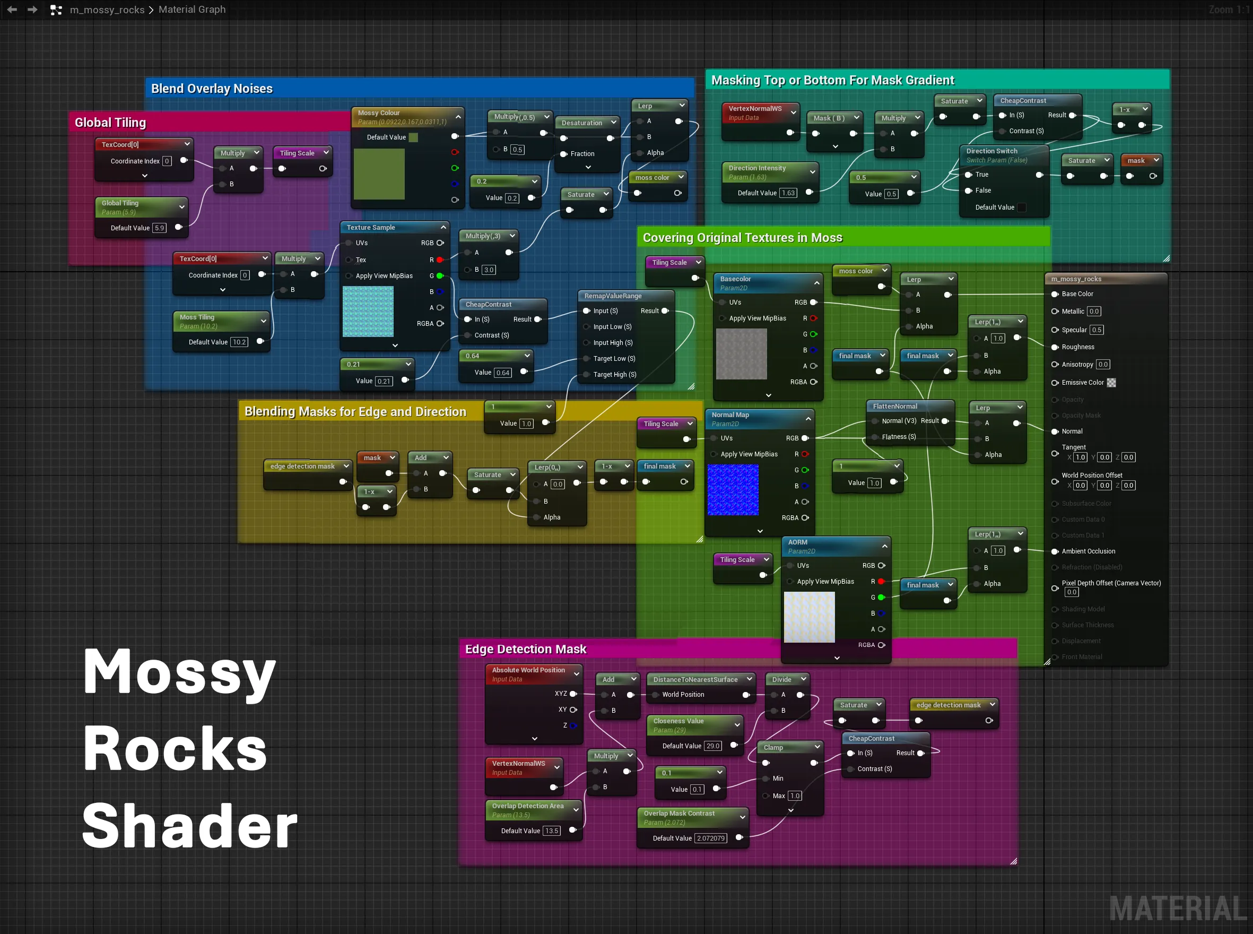Click the Result pin of RemapValueRange

[x=665, y=311]
